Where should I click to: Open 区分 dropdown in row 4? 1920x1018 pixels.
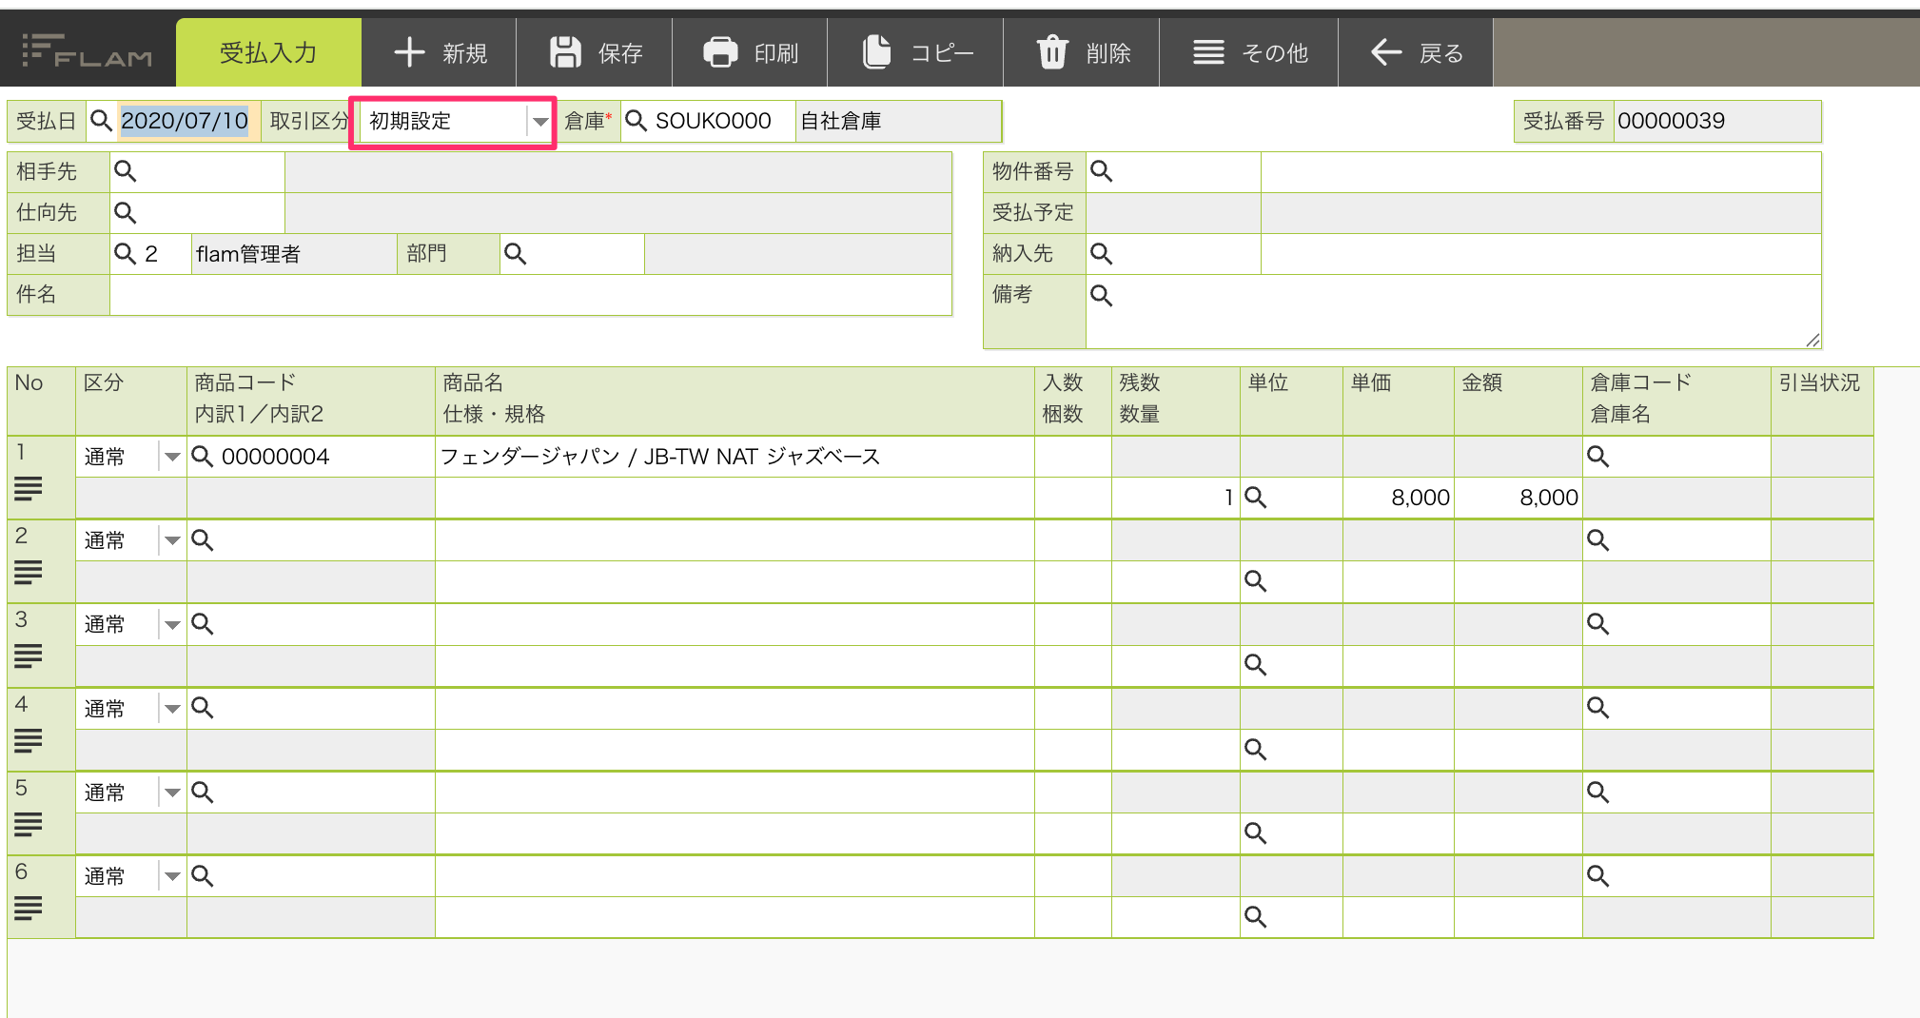172,708
